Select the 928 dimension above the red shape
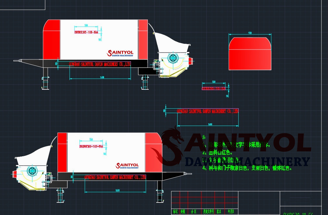This screenshot has height=215, width=328. [x=250, y=33]
